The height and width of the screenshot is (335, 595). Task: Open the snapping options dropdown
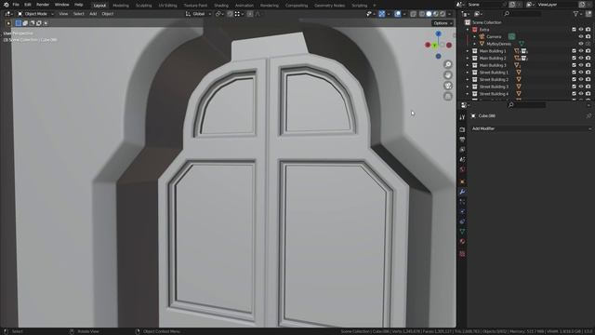pyautogui.click(x=239, y=14)
